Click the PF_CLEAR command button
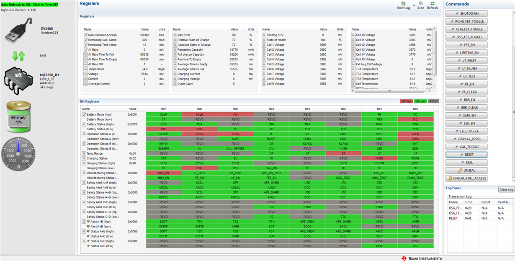This screenshot has width=515, height=261. point(466,92)
